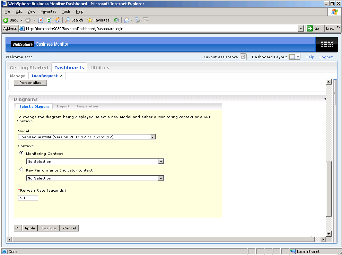Open the Forward button history dropdown arrow
The height and width of the screenshot is (255, 342).
coord(34,20)
